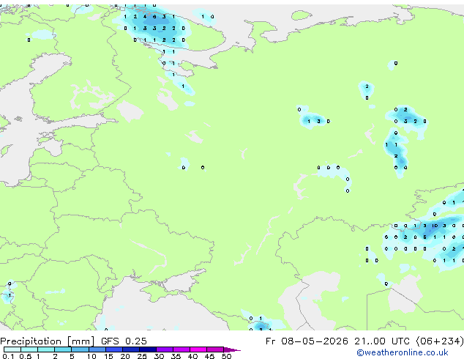Click the legend label '50'
This screenshot has width=464, height=359.
point(227,356)
